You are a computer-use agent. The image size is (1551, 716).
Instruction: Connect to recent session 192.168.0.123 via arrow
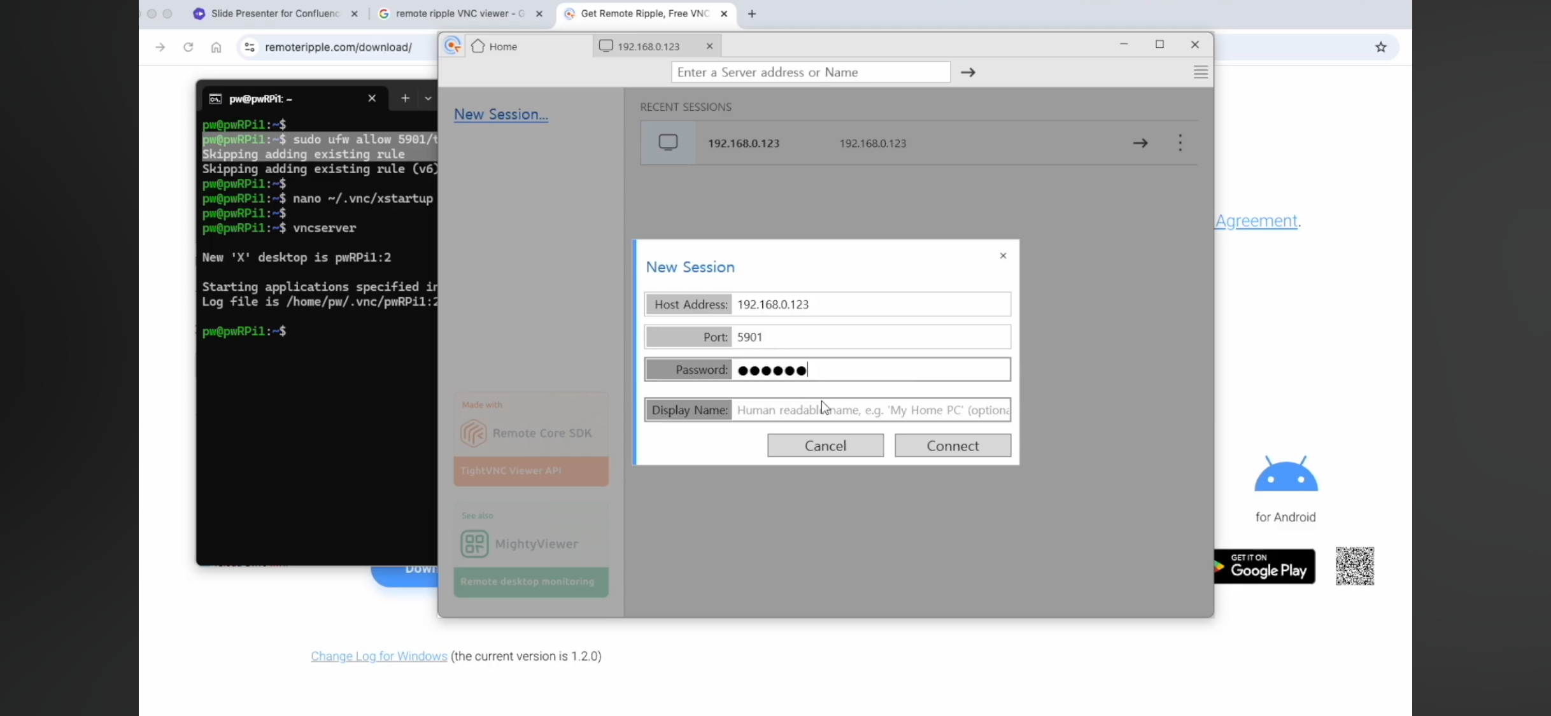[x=1140, y=143]
